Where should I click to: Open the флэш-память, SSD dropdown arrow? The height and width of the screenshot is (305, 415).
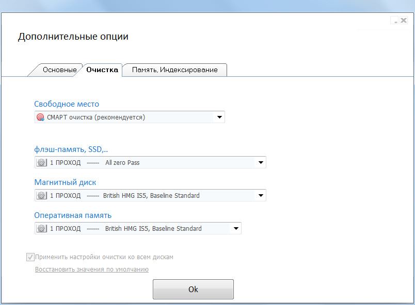point(261,163)
